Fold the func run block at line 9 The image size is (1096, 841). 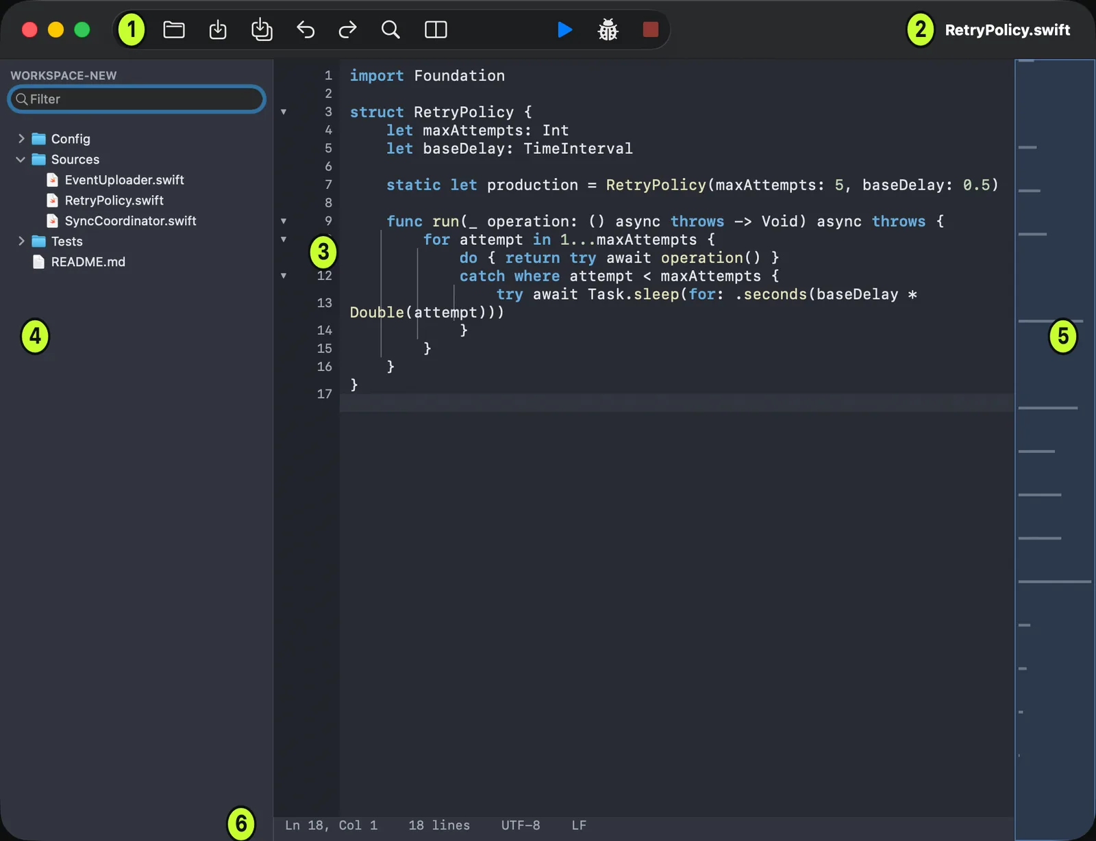point(284,221)
